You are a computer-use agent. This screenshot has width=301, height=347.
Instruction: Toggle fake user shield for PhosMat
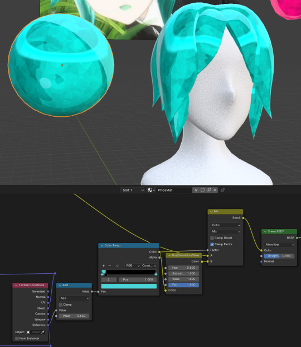coord(202,190)
